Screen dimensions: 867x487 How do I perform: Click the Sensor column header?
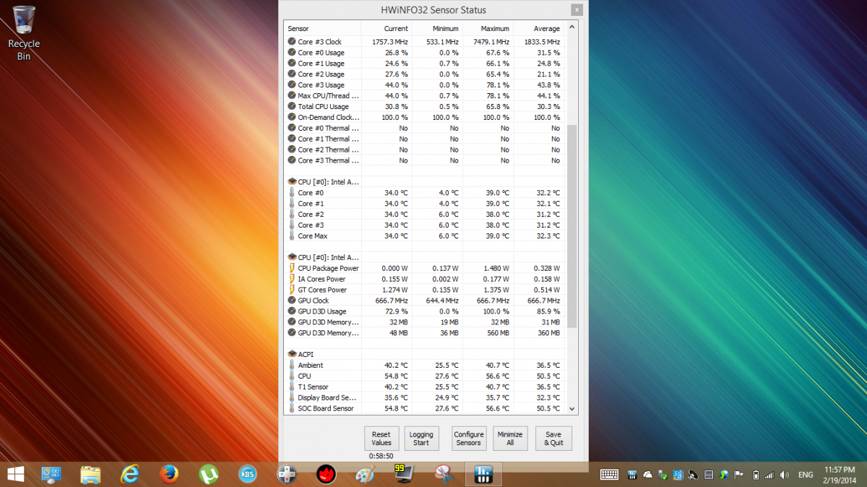coord(322,29)
